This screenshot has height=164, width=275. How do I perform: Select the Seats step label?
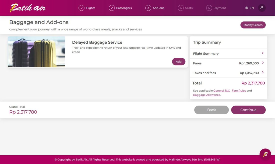[189, 8]
